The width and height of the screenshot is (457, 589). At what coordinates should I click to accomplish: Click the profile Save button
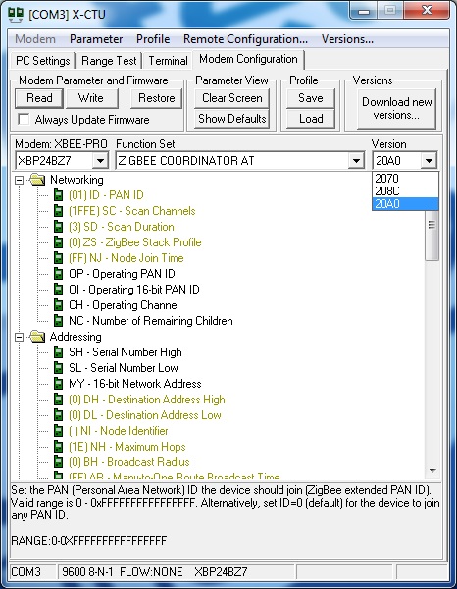point(311,98)
